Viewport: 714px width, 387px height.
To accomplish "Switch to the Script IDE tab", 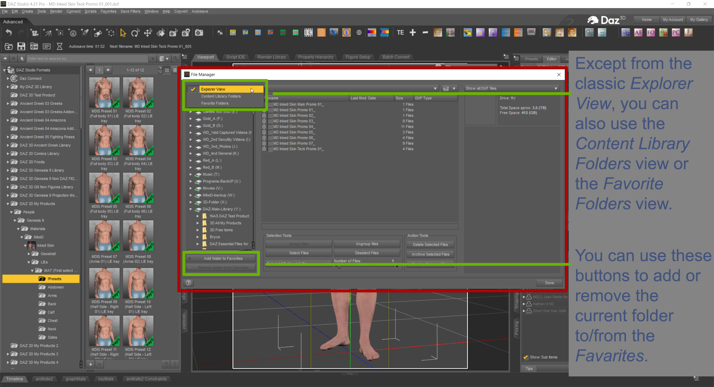I will [235, 57].
